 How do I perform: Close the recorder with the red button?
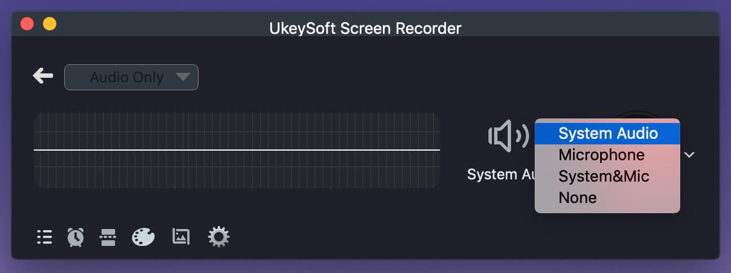[27, 24]
